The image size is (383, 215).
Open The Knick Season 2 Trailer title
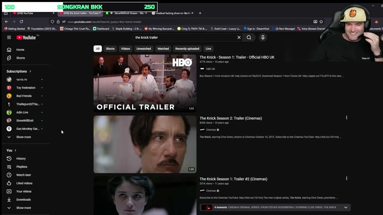(231, 118)
